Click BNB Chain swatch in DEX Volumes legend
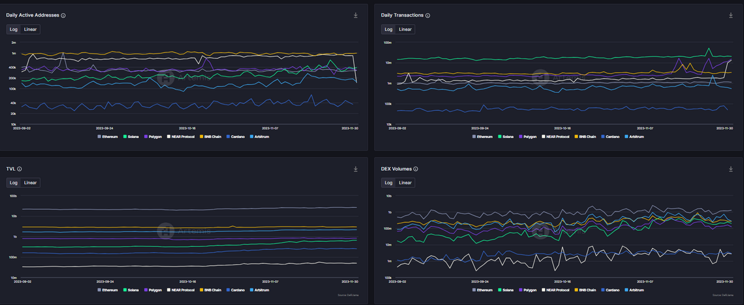 576,290
